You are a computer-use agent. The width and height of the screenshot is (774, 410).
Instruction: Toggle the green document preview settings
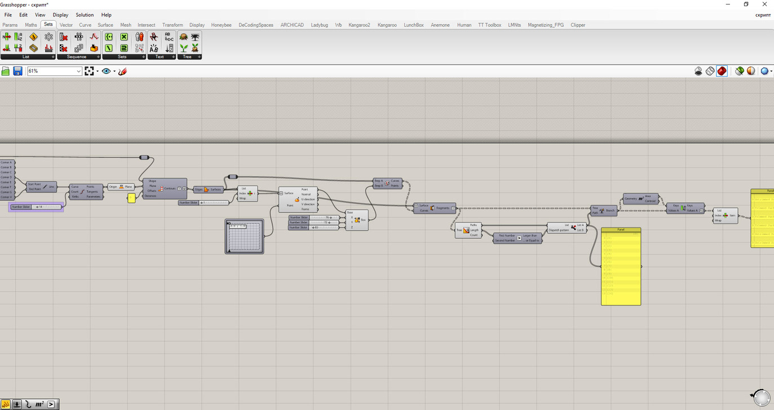[x=740, y=71]
